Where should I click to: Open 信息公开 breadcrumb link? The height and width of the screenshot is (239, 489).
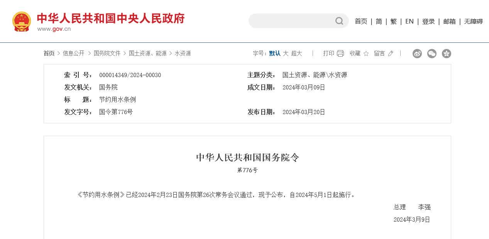tap(73, 54)
